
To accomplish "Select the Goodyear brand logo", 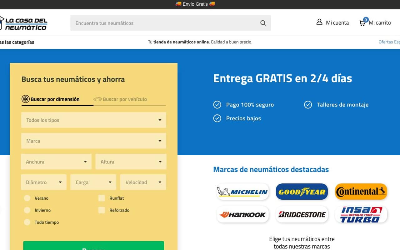I will (302, 192).
